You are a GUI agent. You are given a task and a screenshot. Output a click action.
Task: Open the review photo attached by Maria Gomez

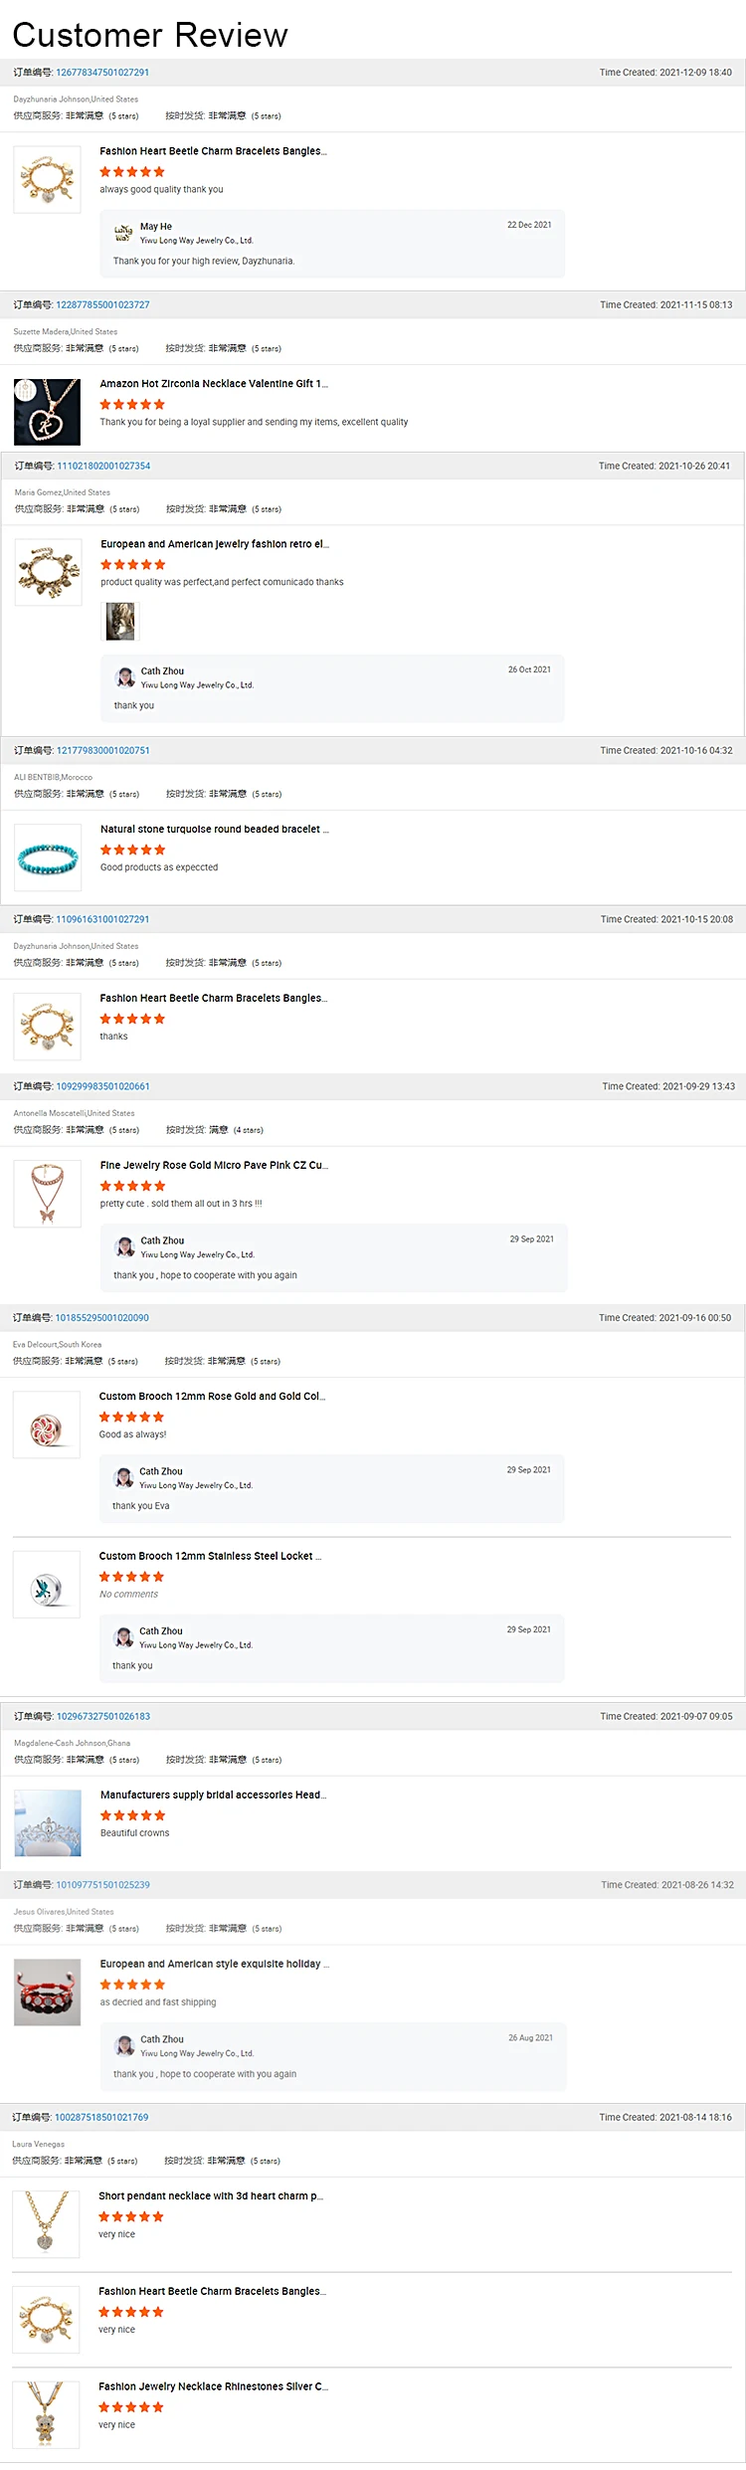(120, 622)
